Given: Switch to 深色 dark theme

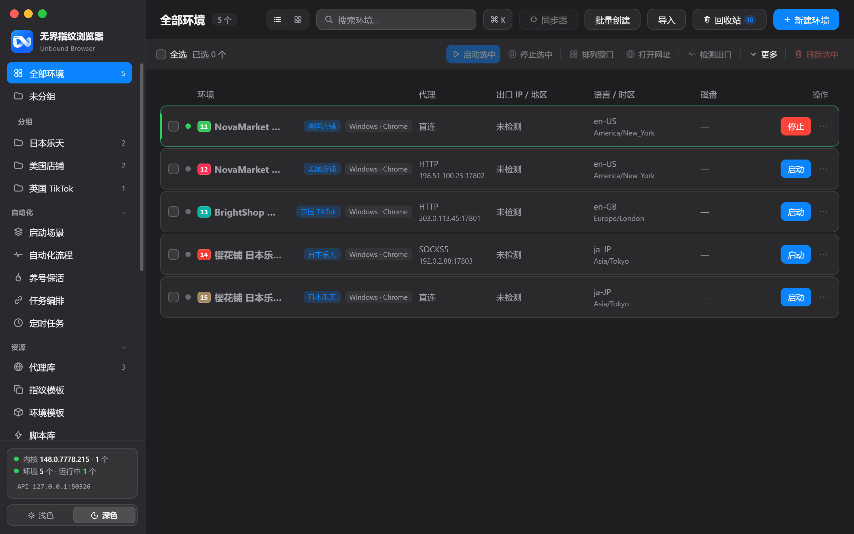Looking at the screenshot, I should (x=104, y=515).
